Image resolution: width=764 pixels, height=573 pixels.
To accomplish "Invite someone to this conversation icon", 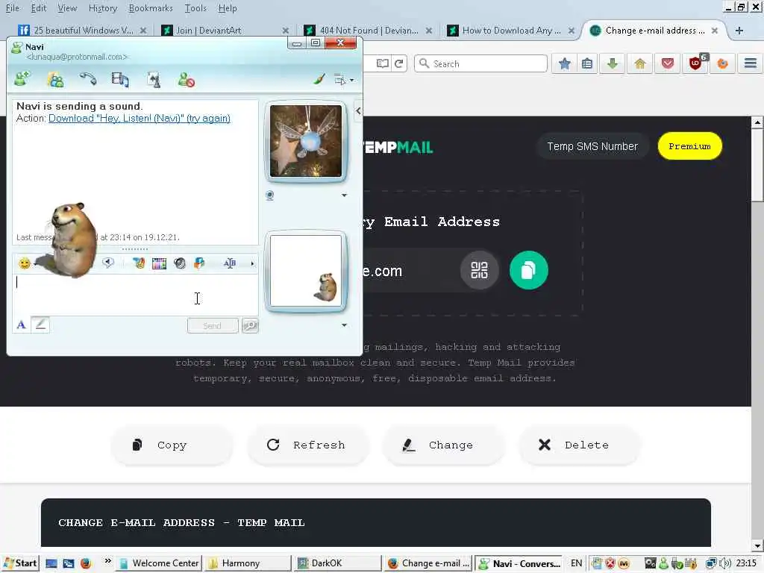I will click(55, 79).
